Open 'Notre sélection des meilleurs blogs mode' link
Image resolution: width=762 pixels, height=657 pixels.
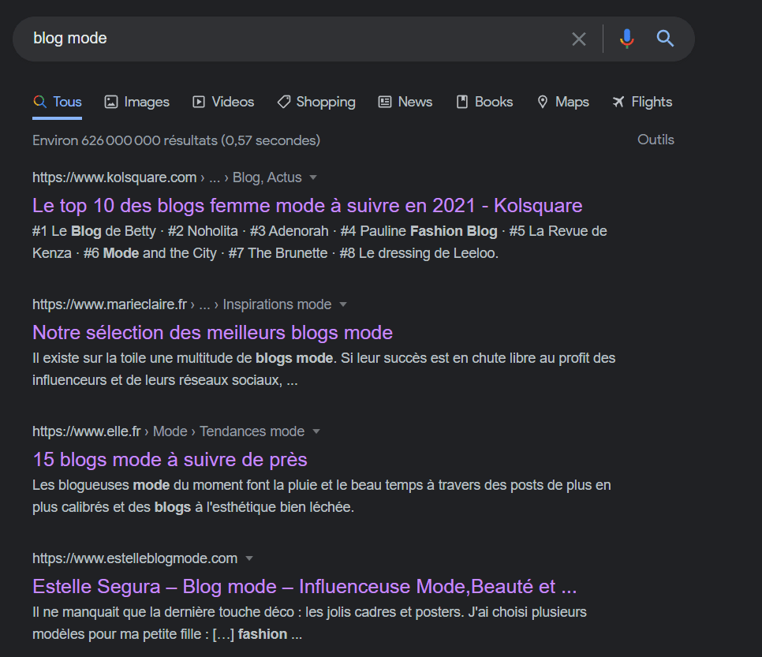(x=212, y=333)
